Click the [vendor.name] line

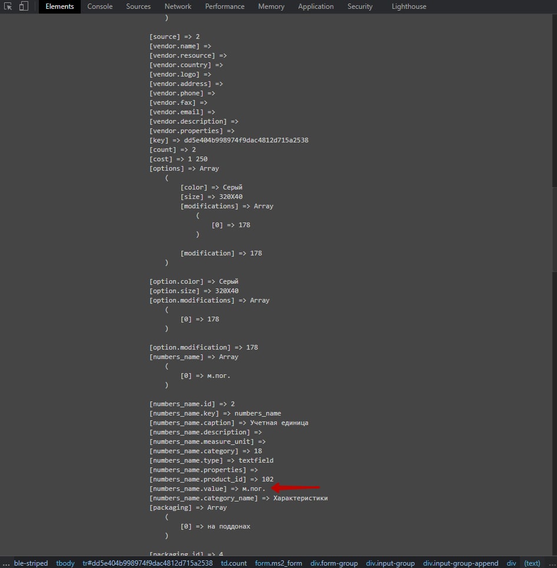click(180, 46)
